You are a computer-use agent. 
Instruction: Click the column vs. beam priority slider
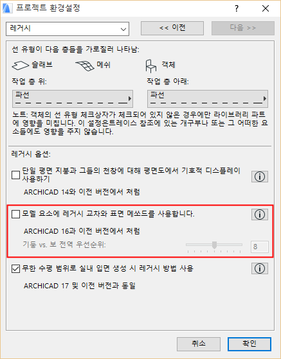coord(214,247)
